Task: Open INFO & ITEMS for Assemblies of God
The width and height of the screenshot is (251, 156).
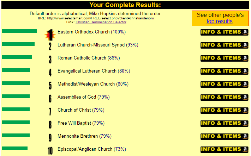Action: tap(224, 98)
